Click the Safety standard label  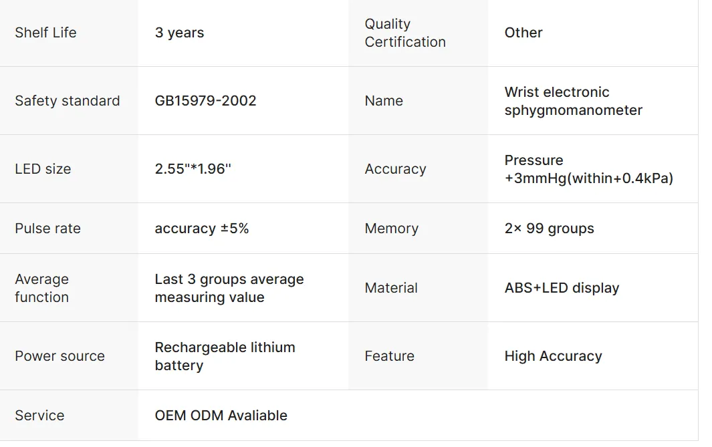(68, 101)
